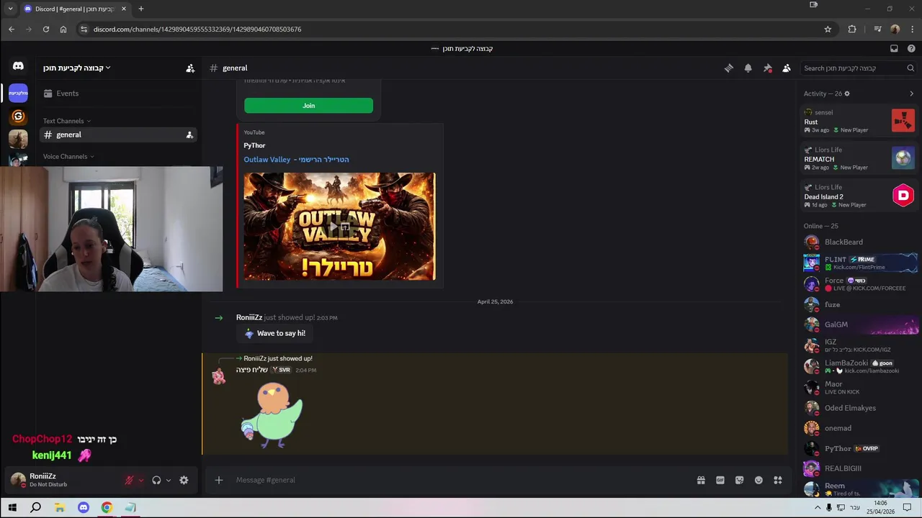
Task: Click the Chrome address bar URL
Action: pos(197,29)
